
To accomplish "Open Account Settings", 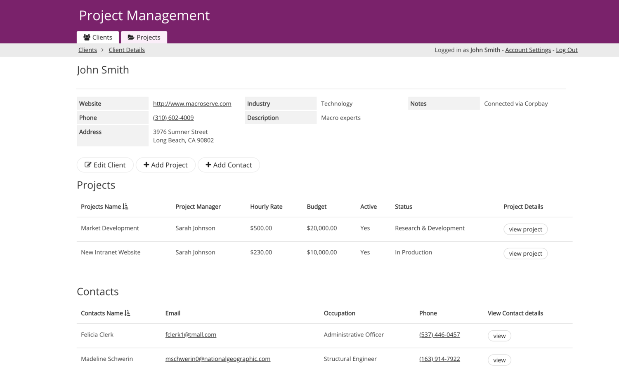I will [x=528, y=49].
